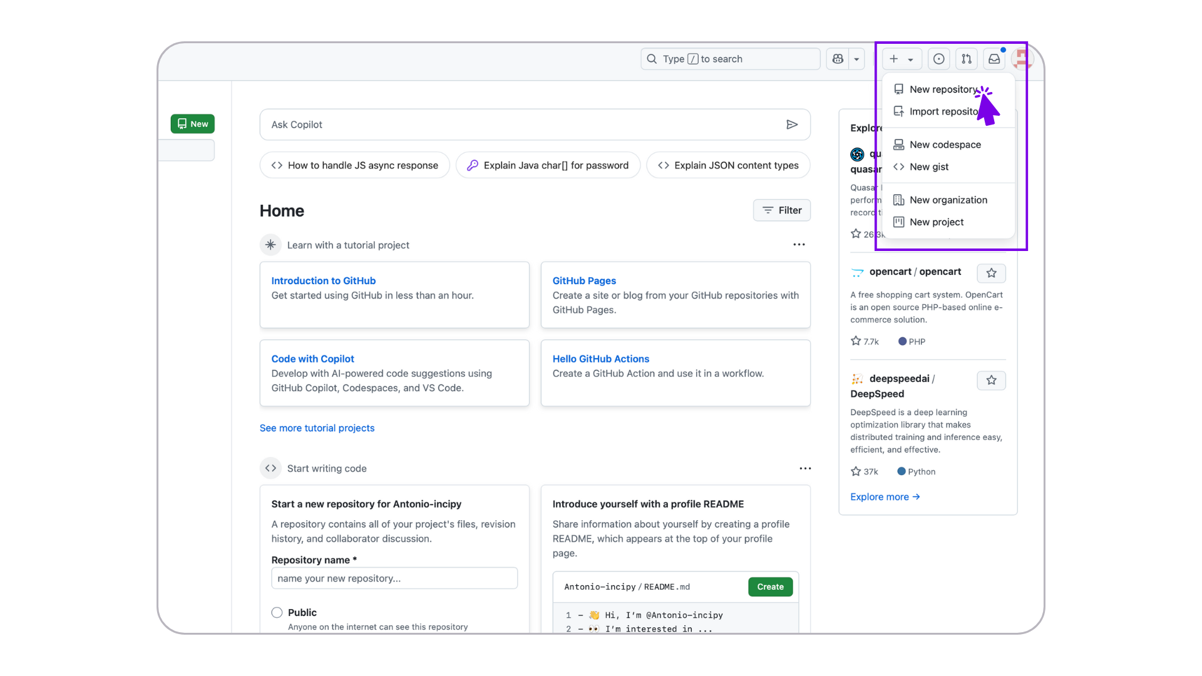
Task: Select New codespace from menu
Action: (x=948, y=145)
